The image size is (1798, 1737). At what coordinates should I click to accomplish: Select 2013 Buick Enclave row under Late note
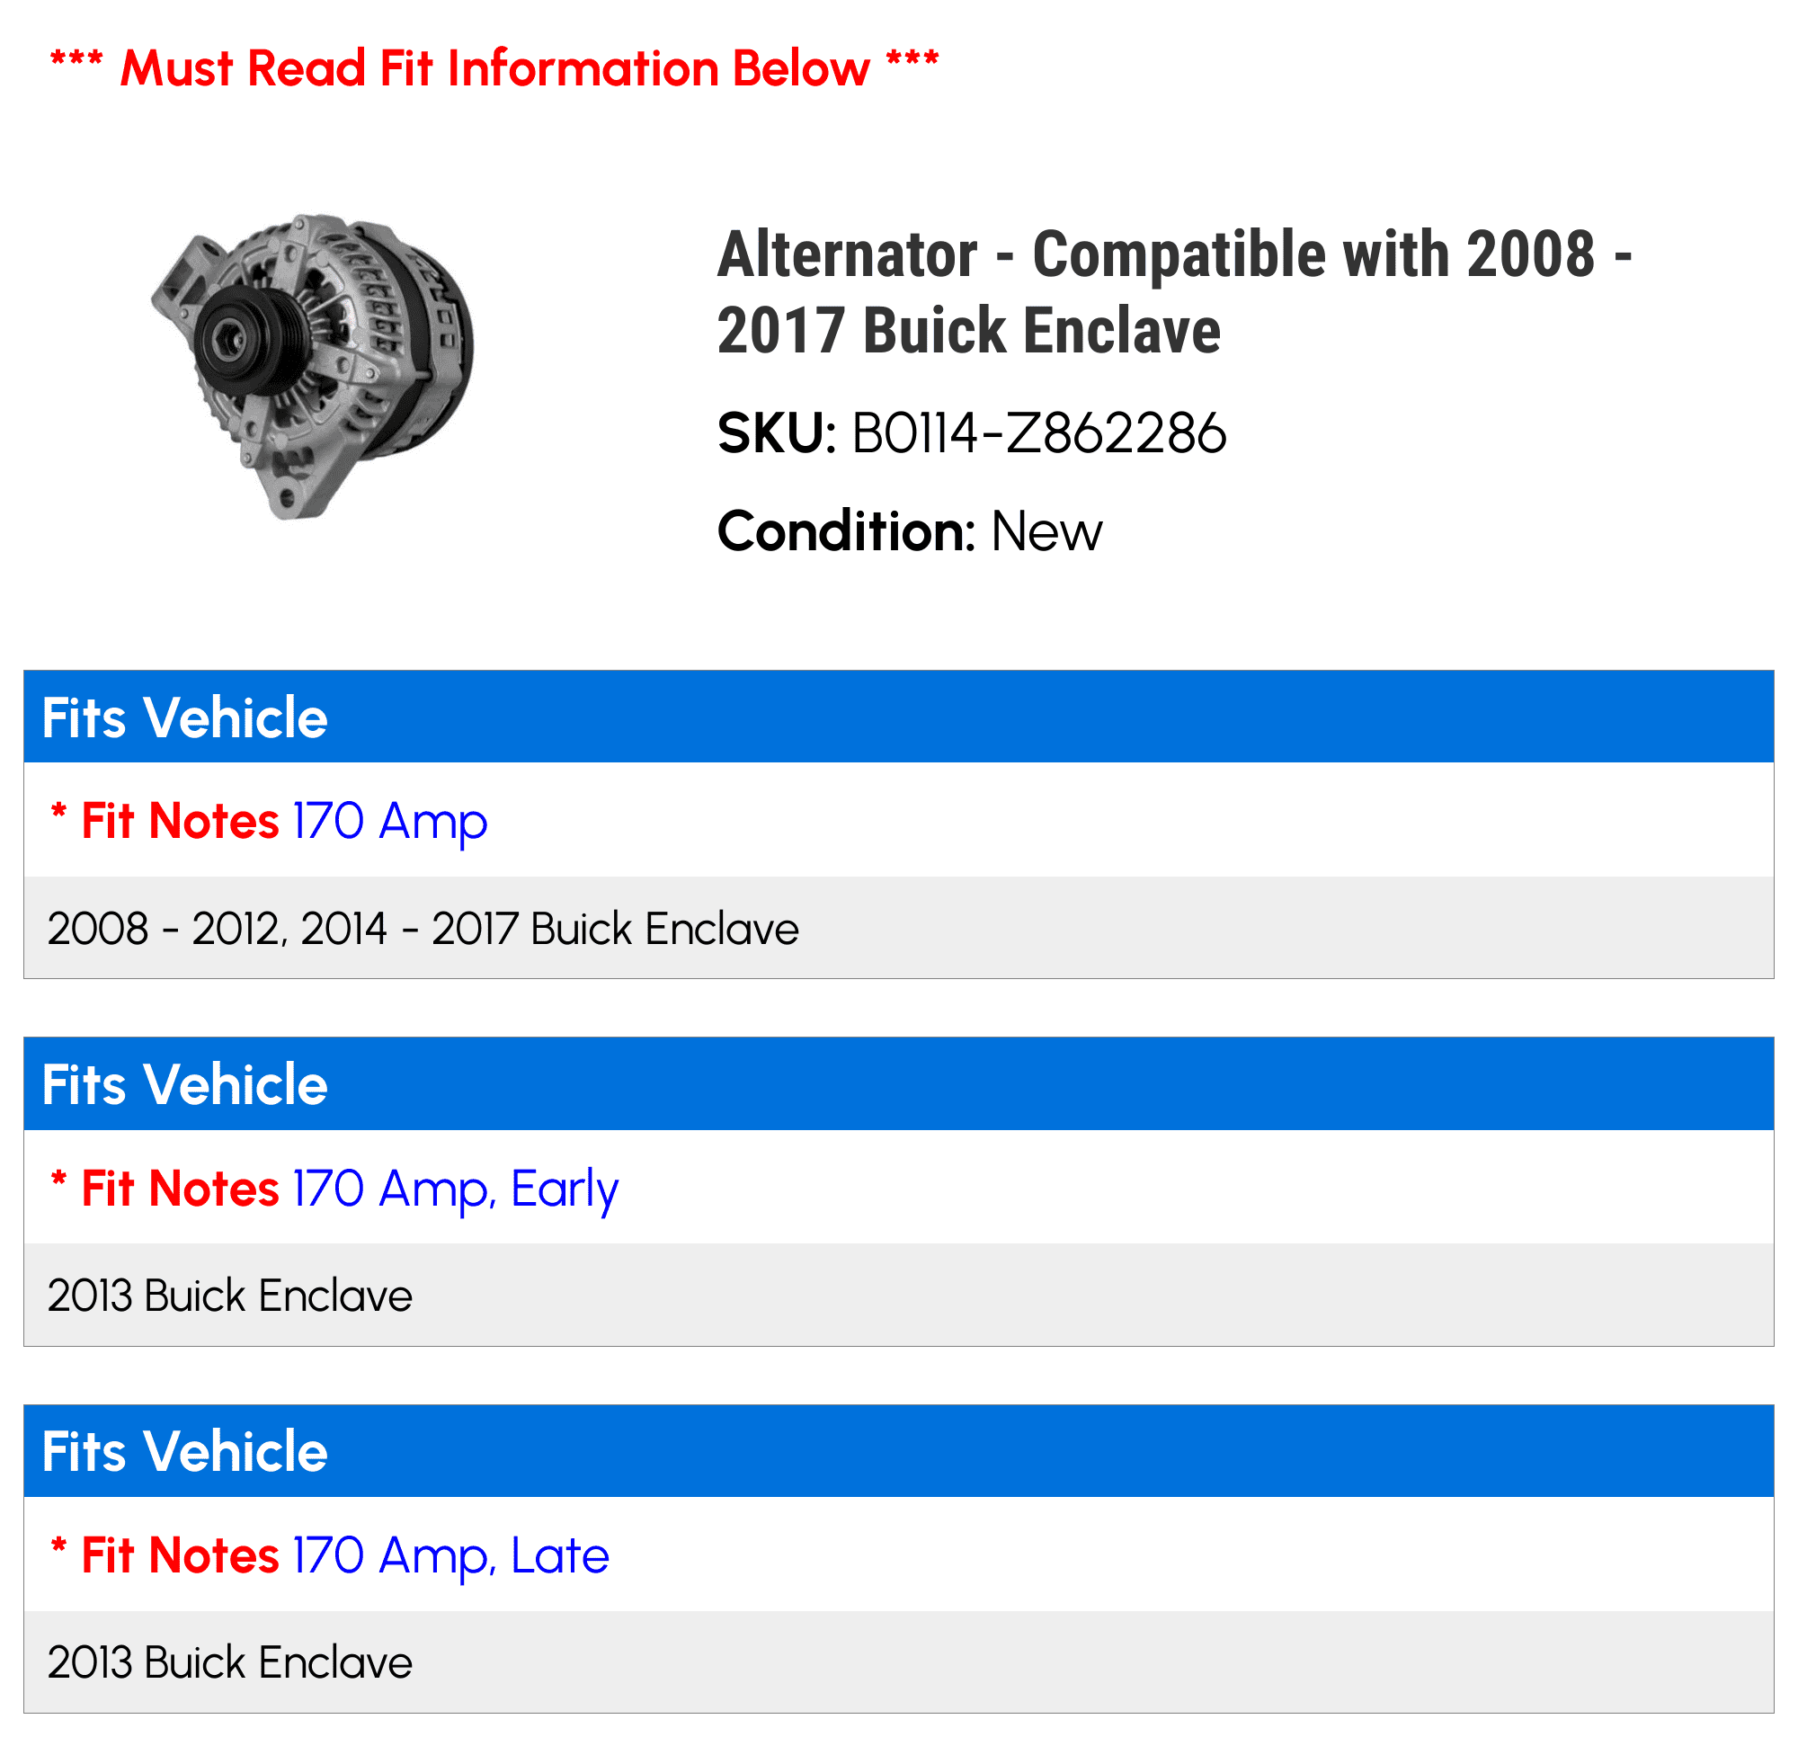pyautogui.click(x=229, y=1662)
